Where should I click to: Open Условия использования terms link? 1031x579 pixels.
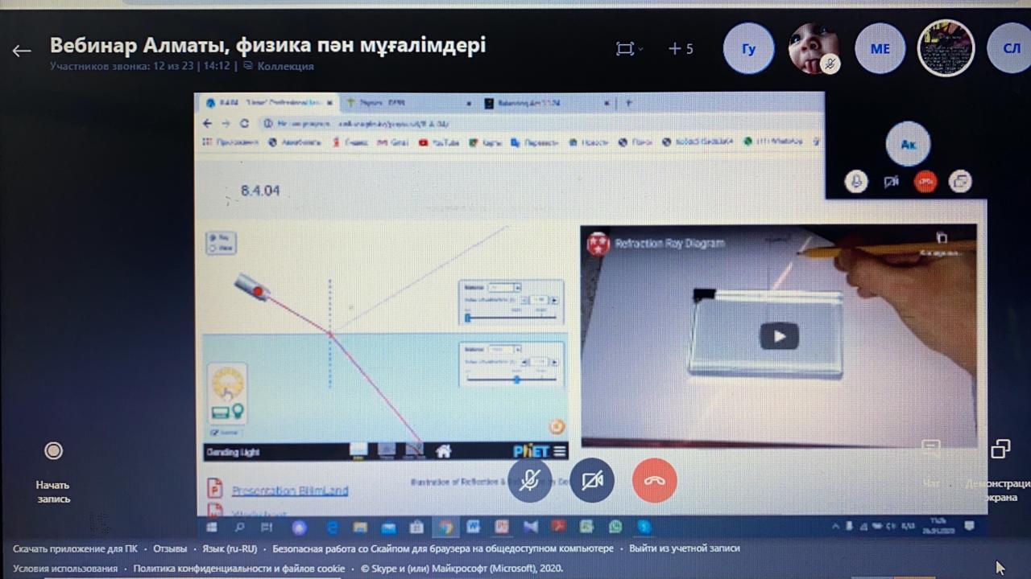click(65, 569)
